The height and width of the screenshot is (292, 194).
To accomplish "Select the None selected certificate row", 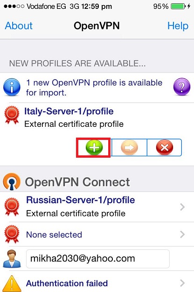I will click(97, 234).
